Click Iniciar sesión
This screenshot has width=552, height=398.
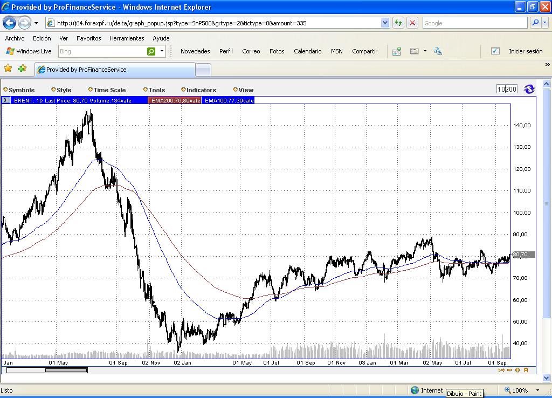coord(526,51)
